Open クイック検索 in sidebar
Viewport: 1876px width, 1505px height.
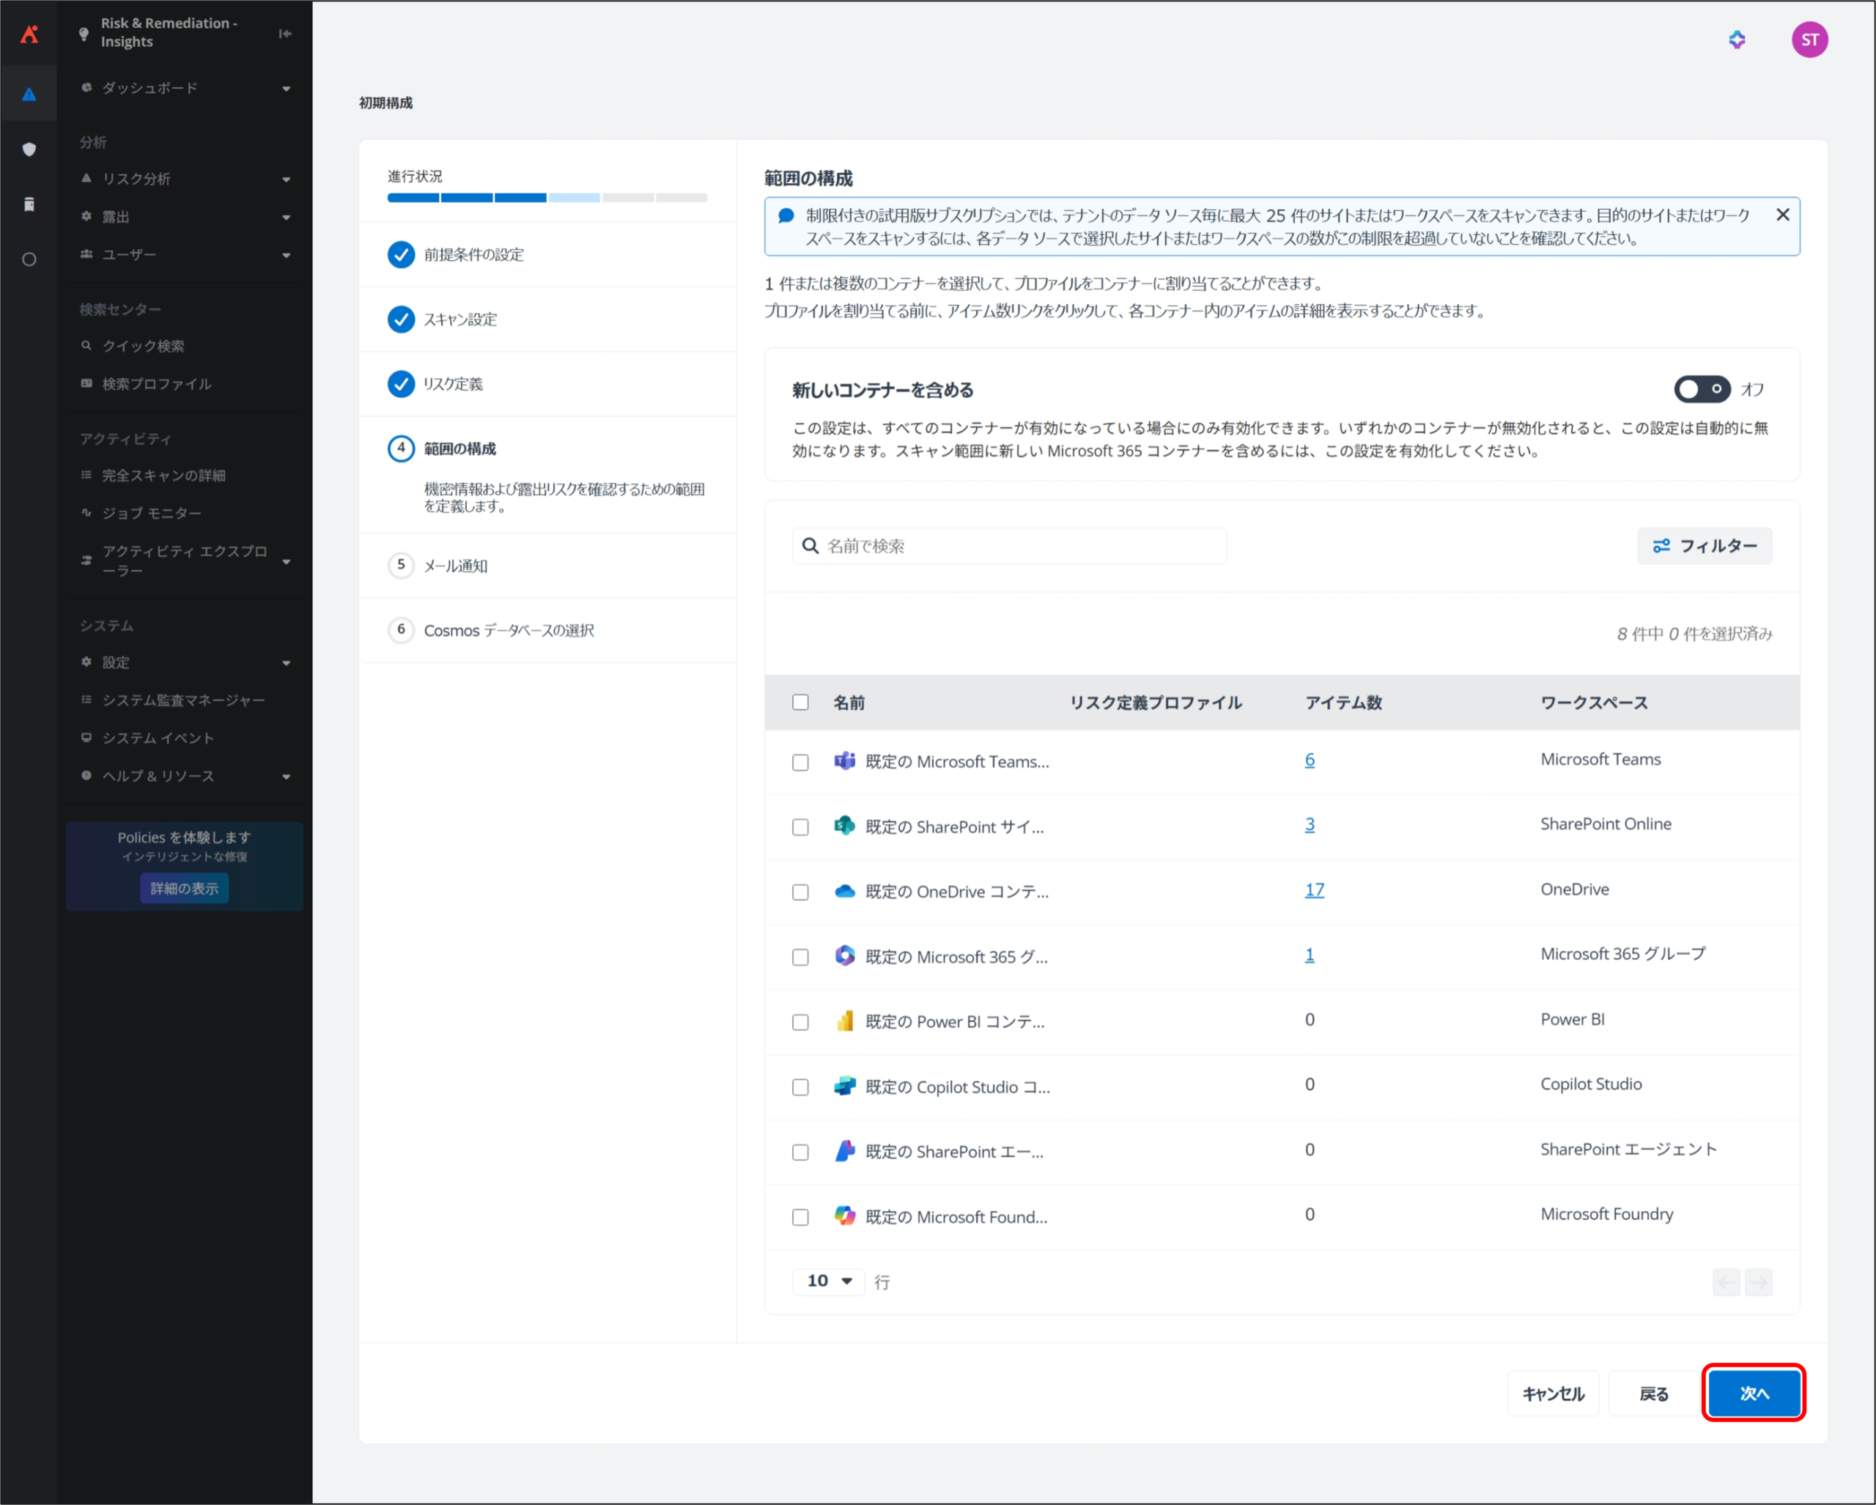click(x=144, y=347)
